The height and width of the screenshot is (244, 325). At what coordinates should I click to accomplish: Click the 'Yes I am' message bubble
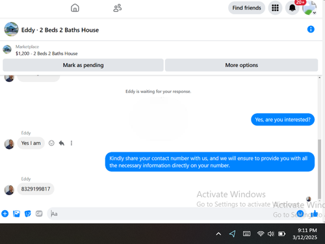tap(31, 143)
